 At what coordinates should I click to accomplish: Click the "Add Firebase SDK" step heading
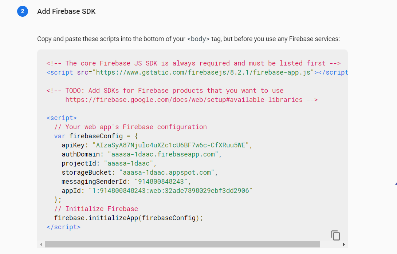click(66, 11)
